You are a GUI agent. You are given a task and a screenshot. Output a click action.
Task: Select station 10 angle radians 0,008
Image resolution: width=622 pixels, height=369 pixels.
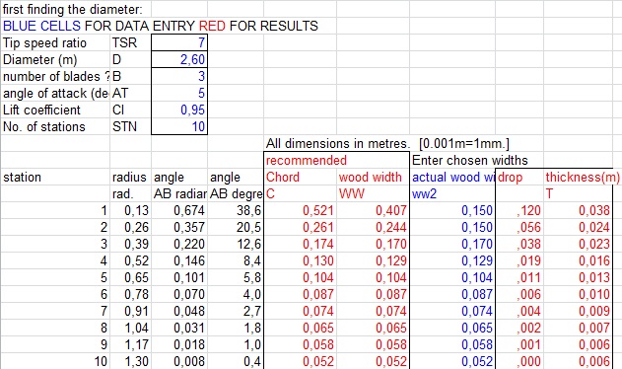point(179,361)
